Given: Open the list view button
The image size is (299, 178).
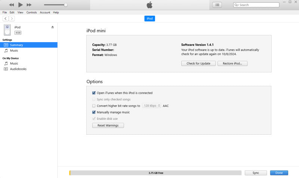Looking at the screenshot, I should (217, 5).
